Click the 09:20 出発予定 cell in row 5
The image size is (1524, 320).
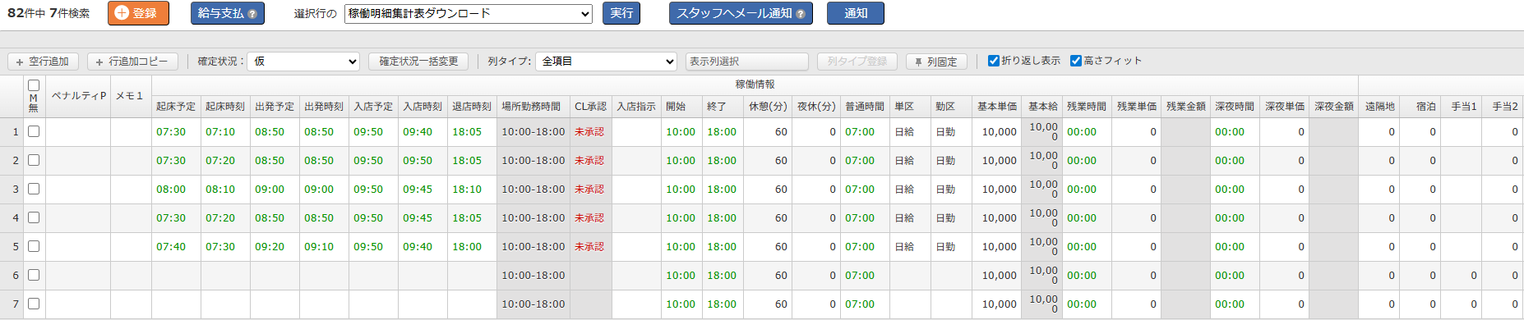tap(275, 246)
